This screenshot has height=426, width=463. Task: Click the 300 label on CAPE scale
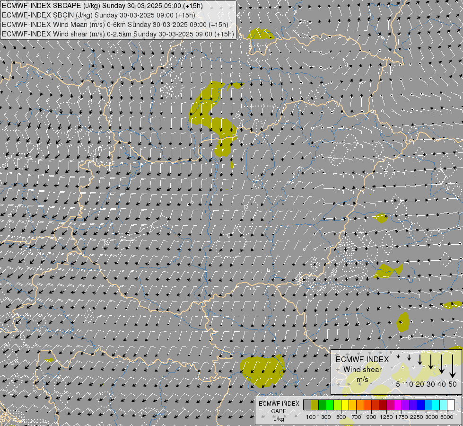click(x=326, y=417)
